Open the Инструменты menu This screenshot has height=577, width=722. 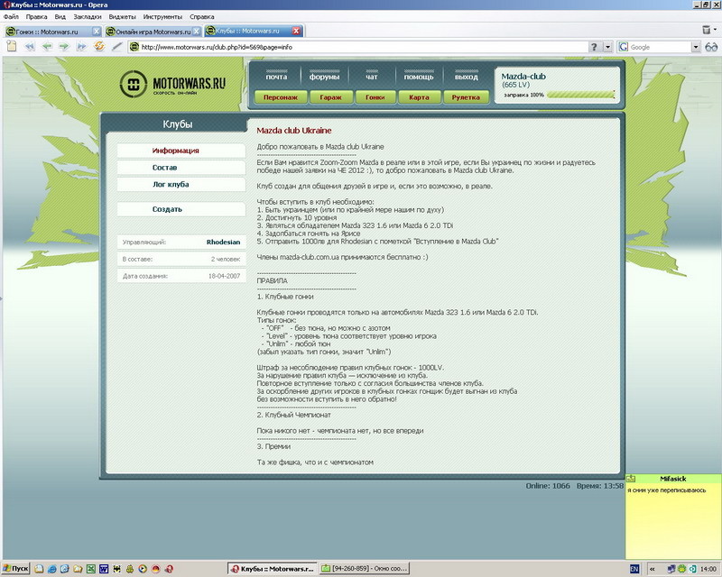point(162,16)
